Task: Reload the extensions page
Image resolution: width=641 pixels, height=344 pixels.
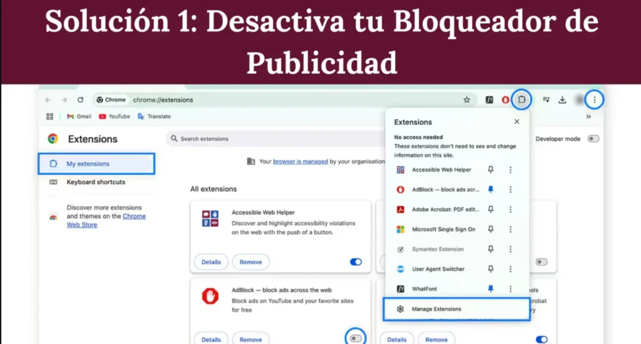Action: tap(81, 100)
